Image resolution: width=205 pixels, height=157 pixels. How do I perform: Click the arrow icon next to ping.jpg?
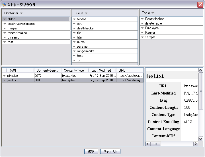(4, 76)
